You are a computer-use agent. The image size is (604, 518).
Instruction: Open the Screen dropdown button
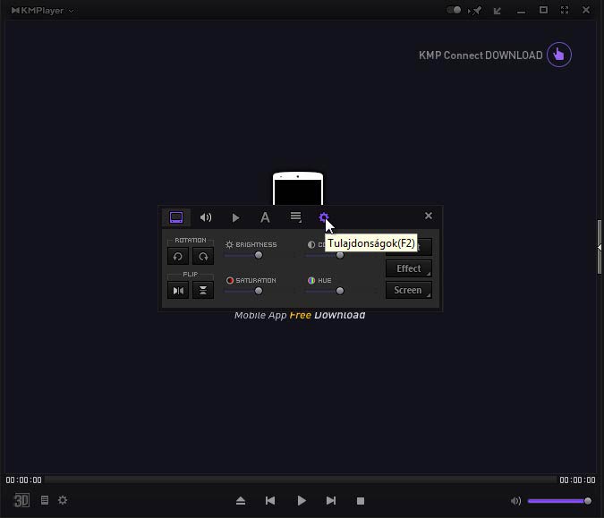[x=409, y=290]
